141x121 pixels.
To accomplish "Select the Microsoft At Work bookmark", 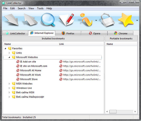I will click(x=30, y=75).
